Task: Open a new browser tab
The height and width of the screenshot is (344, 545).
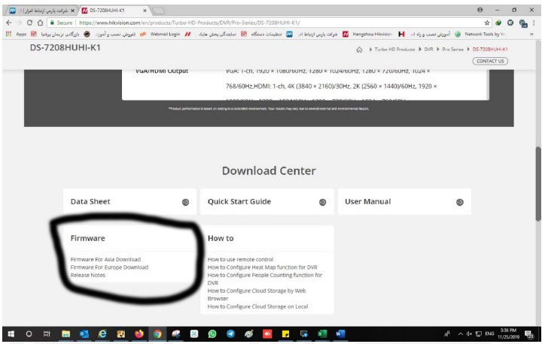Action: tap(159, 11)
